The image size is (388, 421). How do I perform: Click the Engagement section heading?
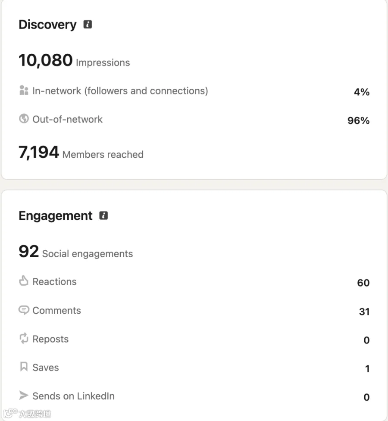56,215
